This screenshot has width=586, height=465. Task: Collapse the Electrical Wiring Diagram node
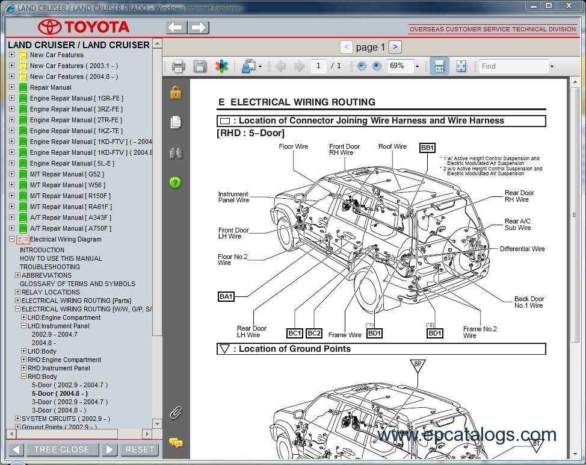(11, 239)
